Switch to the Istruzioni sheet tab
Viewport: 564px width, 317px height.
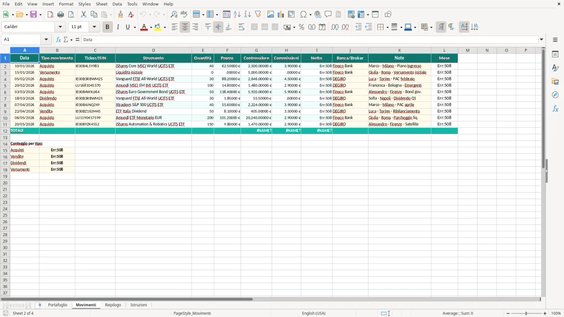(x=139, y=305)
